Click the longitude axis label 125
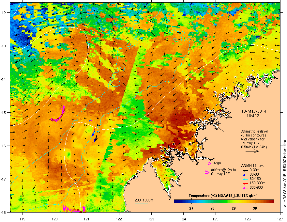 [216, 219]
